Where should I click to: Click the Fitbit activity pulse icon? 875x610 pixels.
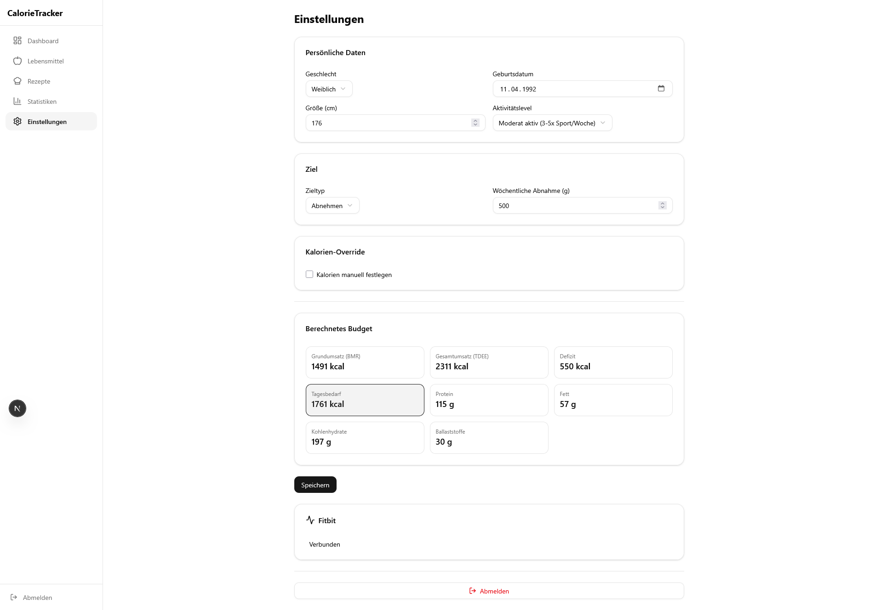tap(310, 520)
